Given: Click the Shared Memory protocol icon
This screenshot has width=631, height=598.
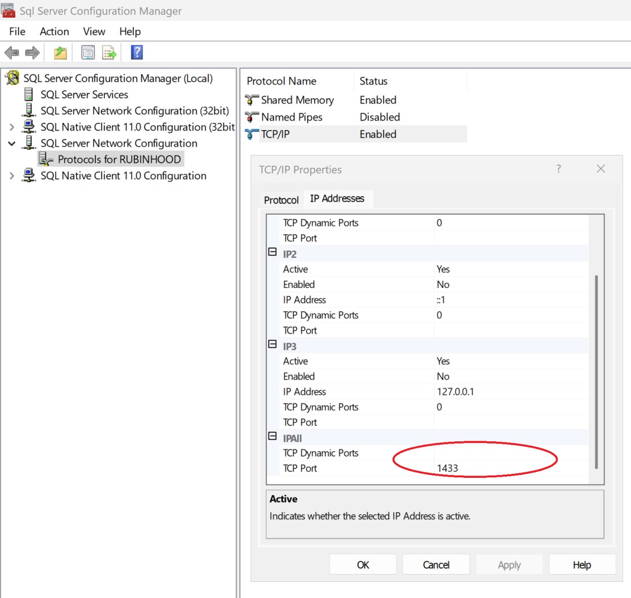Looking at the screenshot, I should [252, 100].
